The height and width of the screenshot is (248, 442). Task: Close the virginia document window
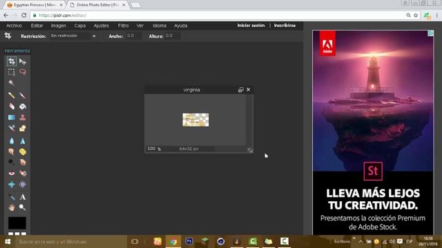248,90
